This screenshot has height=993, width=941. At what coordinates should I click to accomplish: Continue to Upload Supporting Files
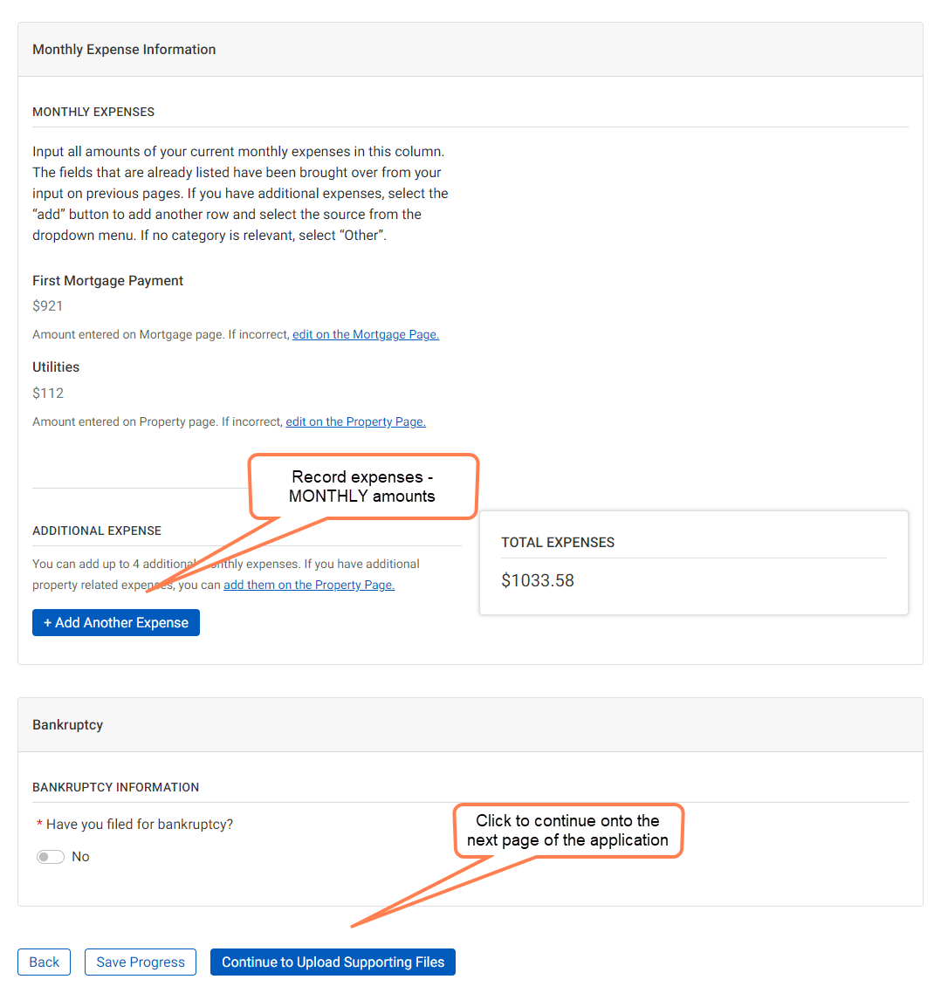[x=333, y=962]
